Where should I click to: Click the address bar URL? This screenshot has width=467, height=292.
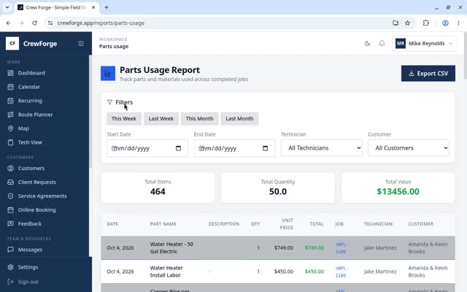pyautogui.click(x=101, y=23)
